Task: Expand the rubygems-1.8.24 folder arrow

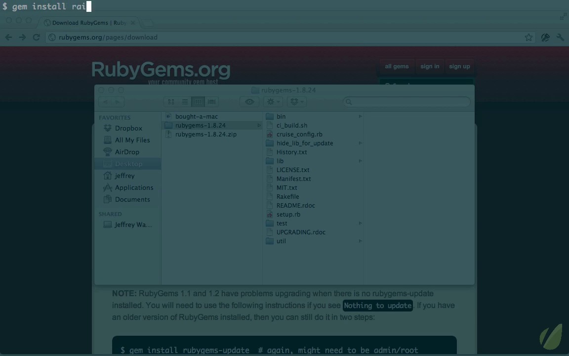Action: pos(259,125)
